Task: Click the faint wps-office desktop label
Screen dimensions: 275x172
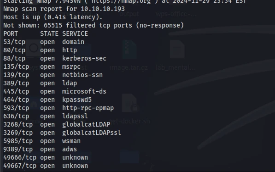Action: point(176,14)
